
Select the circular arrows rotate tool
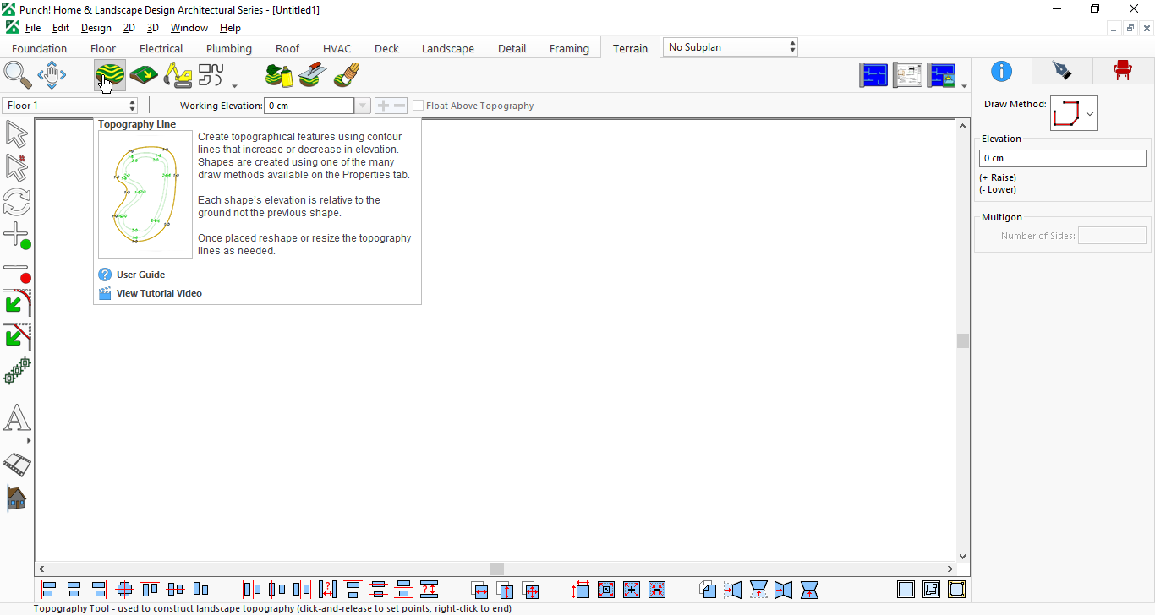point(17,202)
